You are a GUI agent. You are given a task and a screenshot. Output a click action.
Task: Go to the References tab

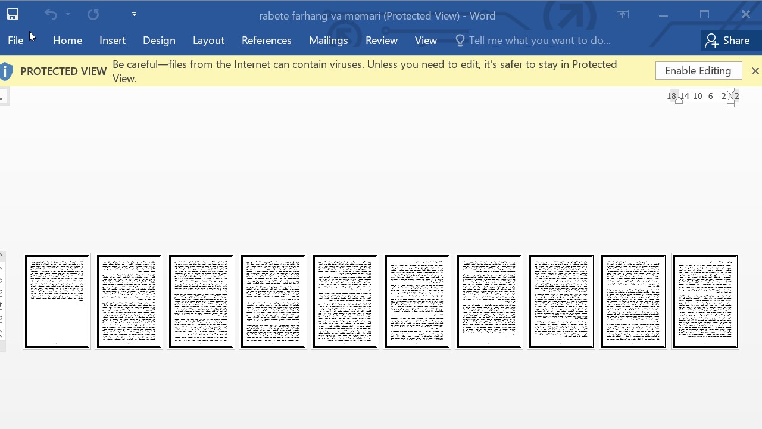click(x=266, y=41)
